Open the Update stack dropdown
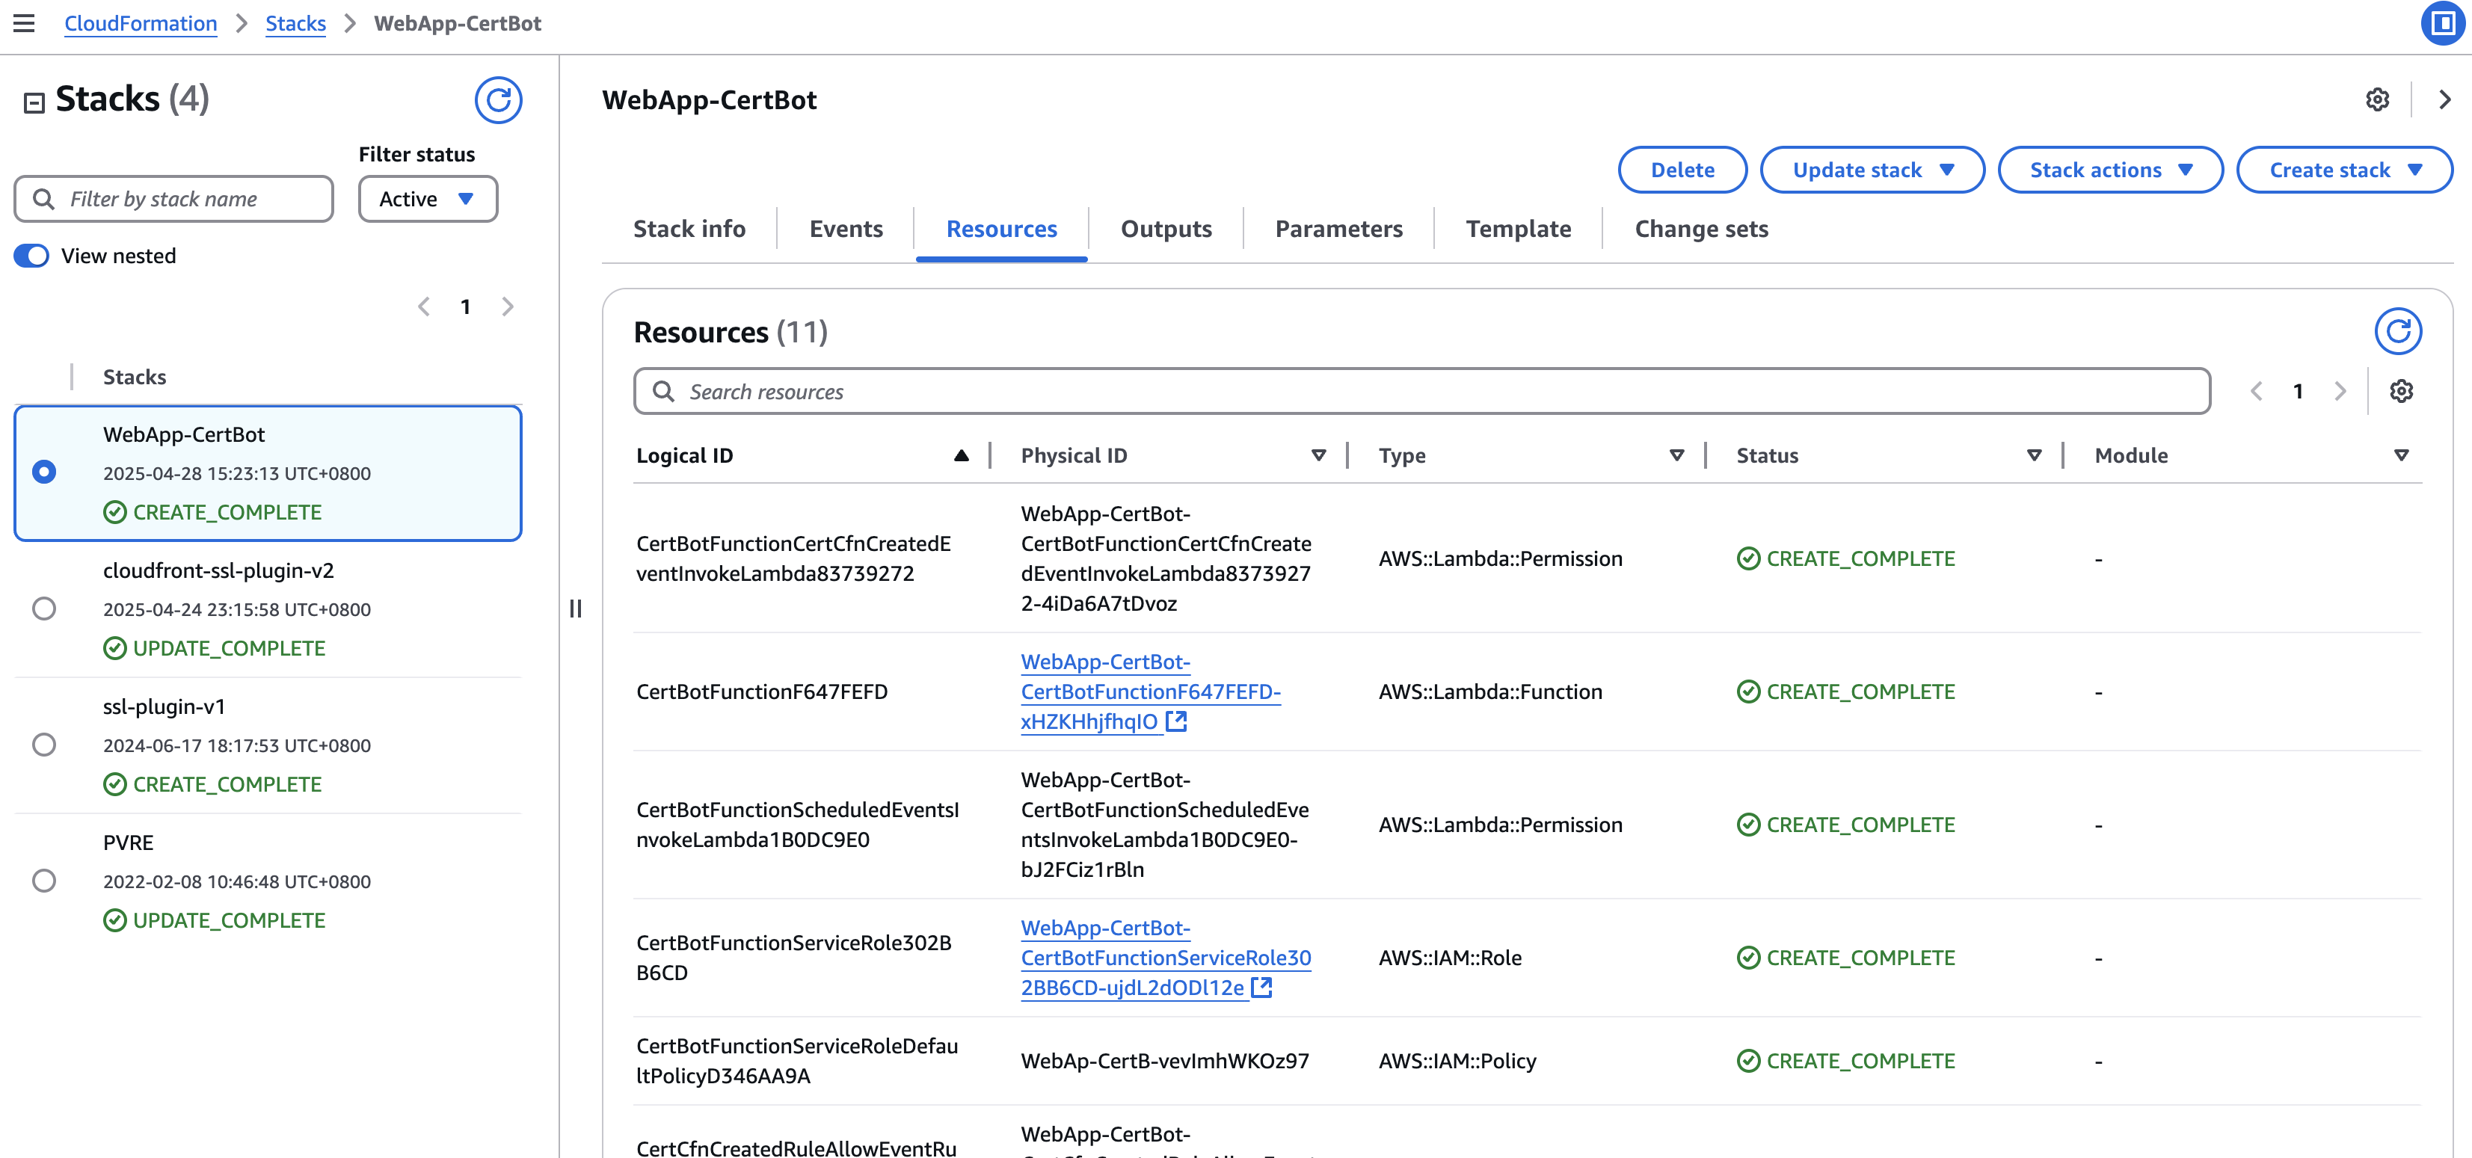The width and height of the screenshot is (2472, 1158). pos(1872,170)
